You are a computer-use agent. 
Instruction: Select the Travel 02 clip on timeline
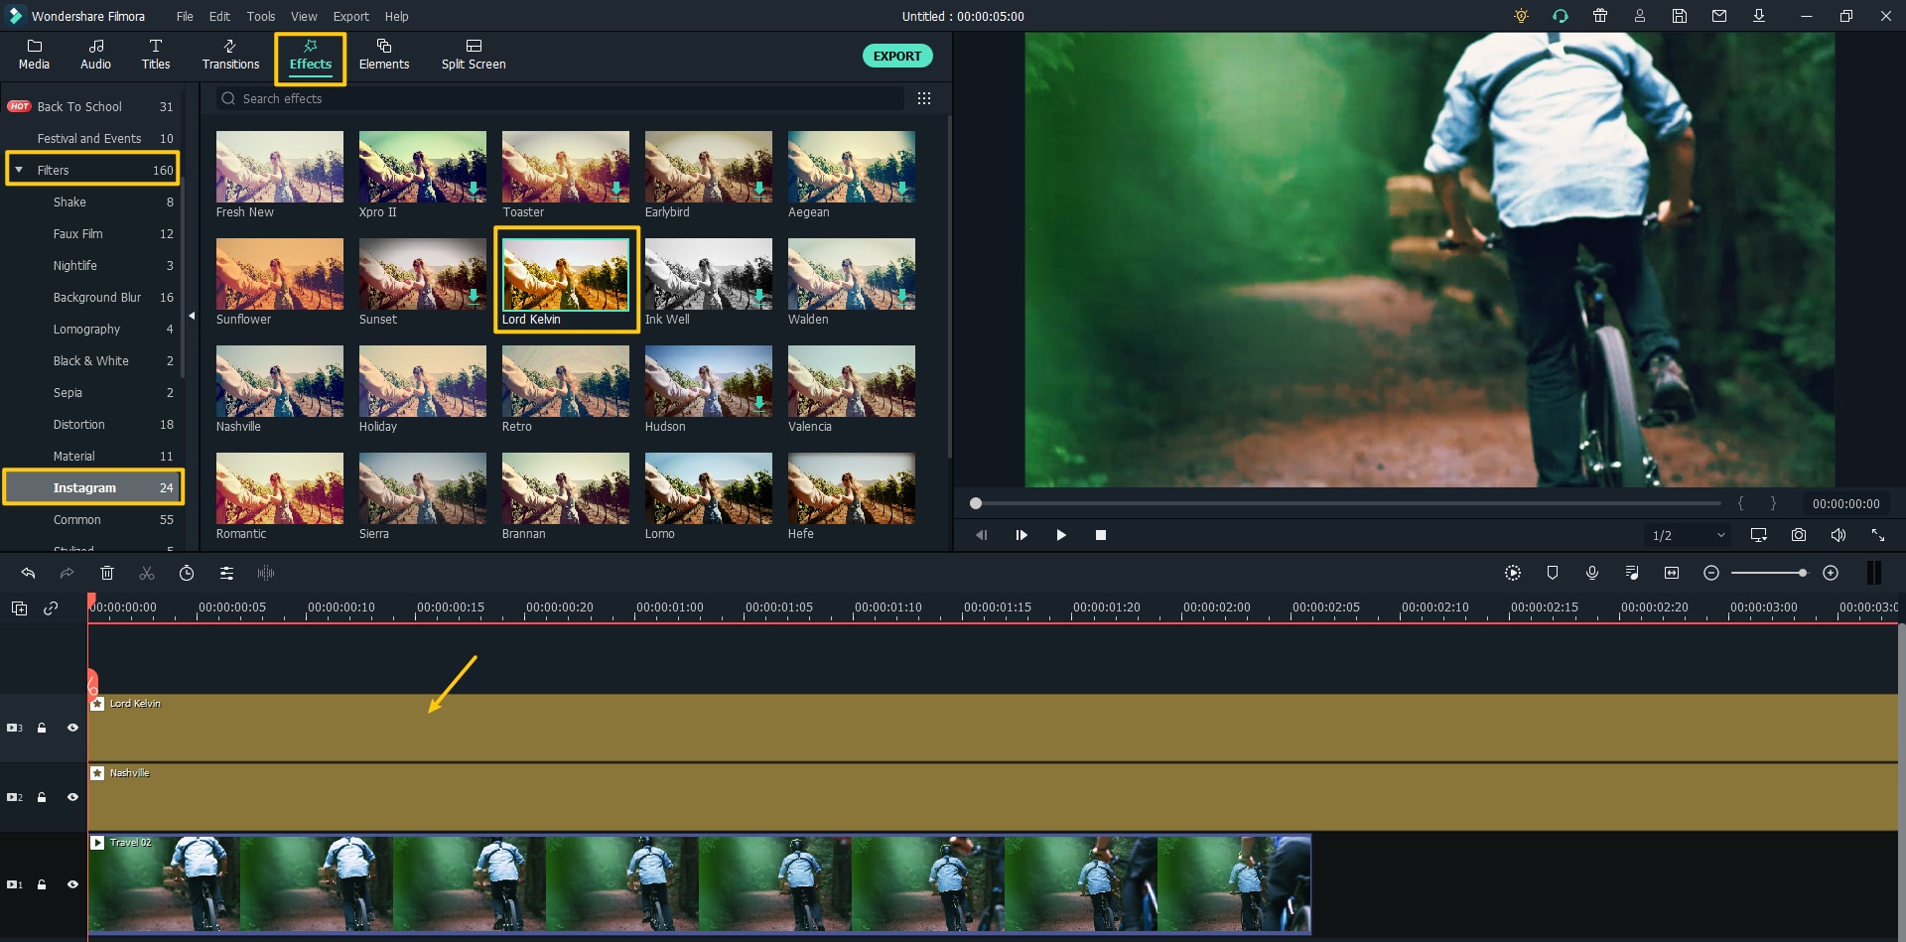pyautogui.click(x=700, y=884)
